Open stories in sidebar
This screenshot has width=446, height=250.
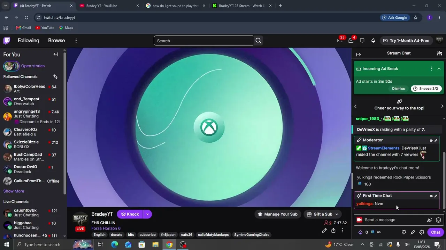(x=33, y=66)
